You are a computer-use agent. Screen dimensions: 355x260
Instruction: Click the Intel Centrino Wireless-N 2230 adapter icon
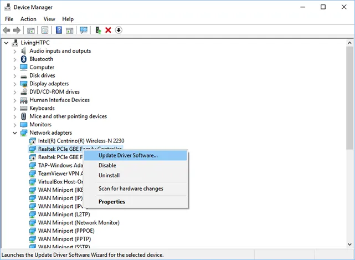[x=32, y=141]
